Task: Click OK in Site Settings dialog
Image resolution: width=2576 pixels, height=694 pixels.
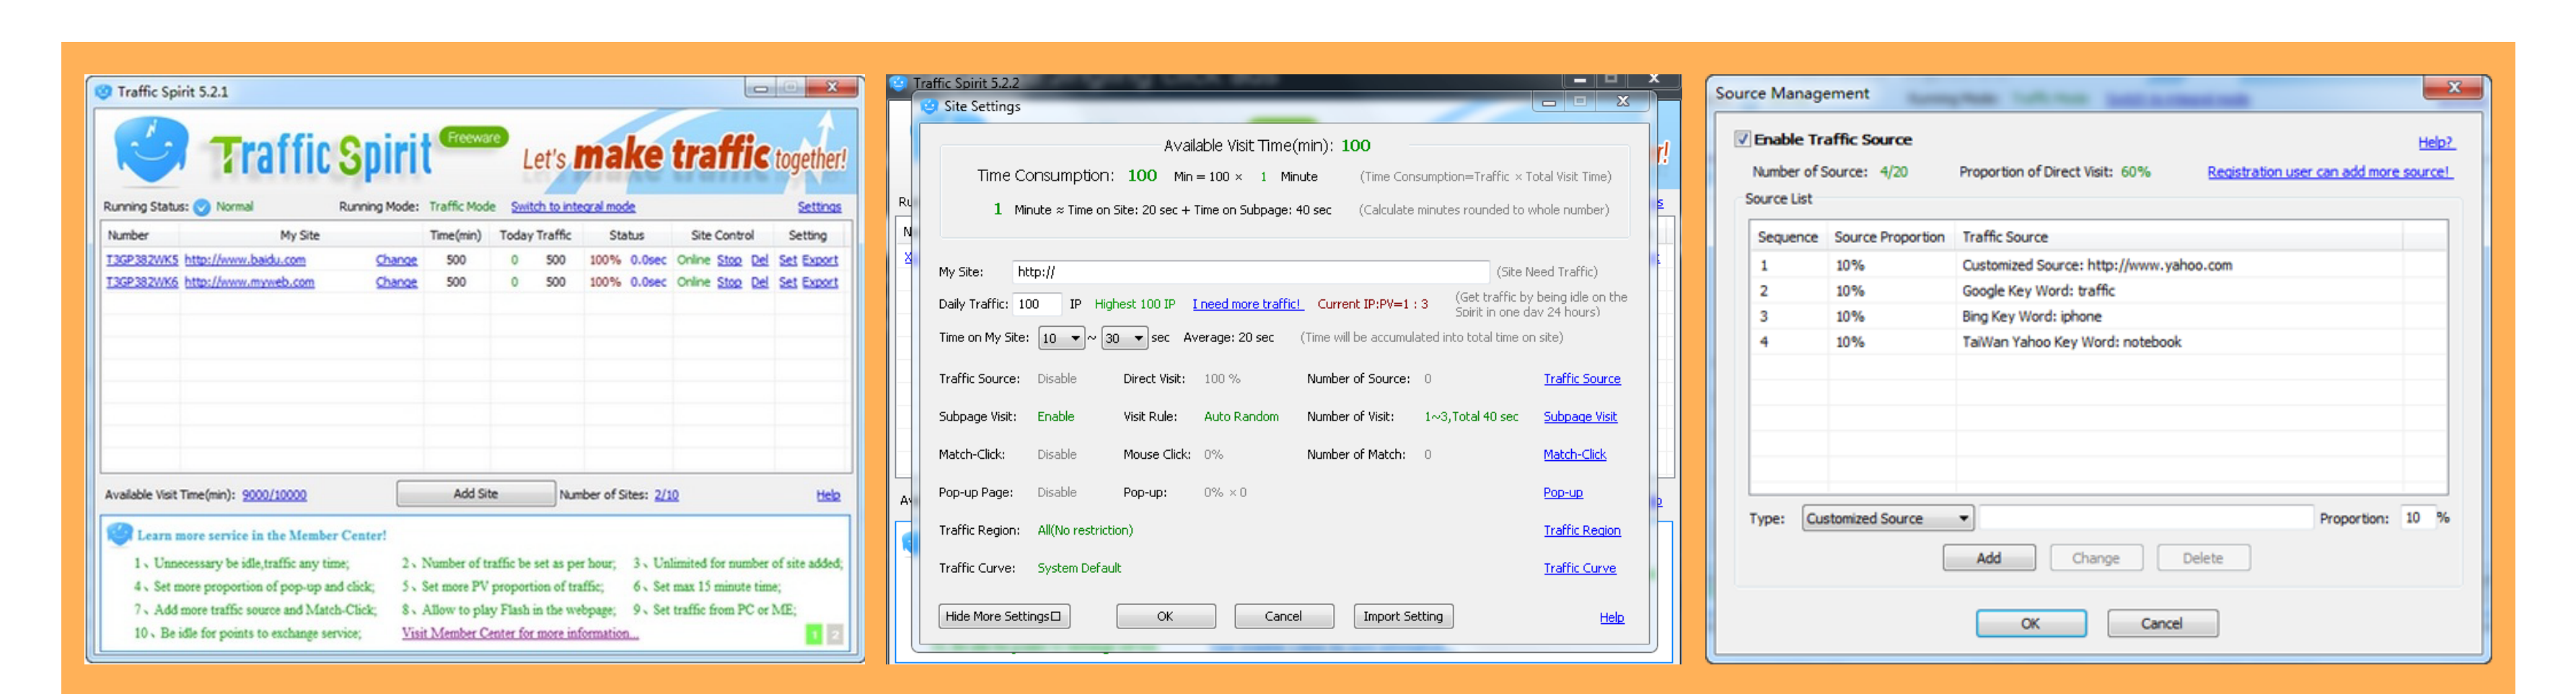Action: click(1166, 616)
